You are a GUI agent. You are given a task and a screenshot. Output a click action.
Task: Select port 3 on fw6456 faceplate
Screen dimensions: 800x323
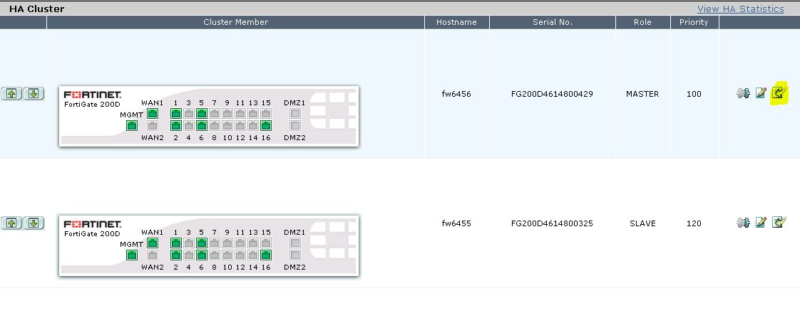(189, 113)
